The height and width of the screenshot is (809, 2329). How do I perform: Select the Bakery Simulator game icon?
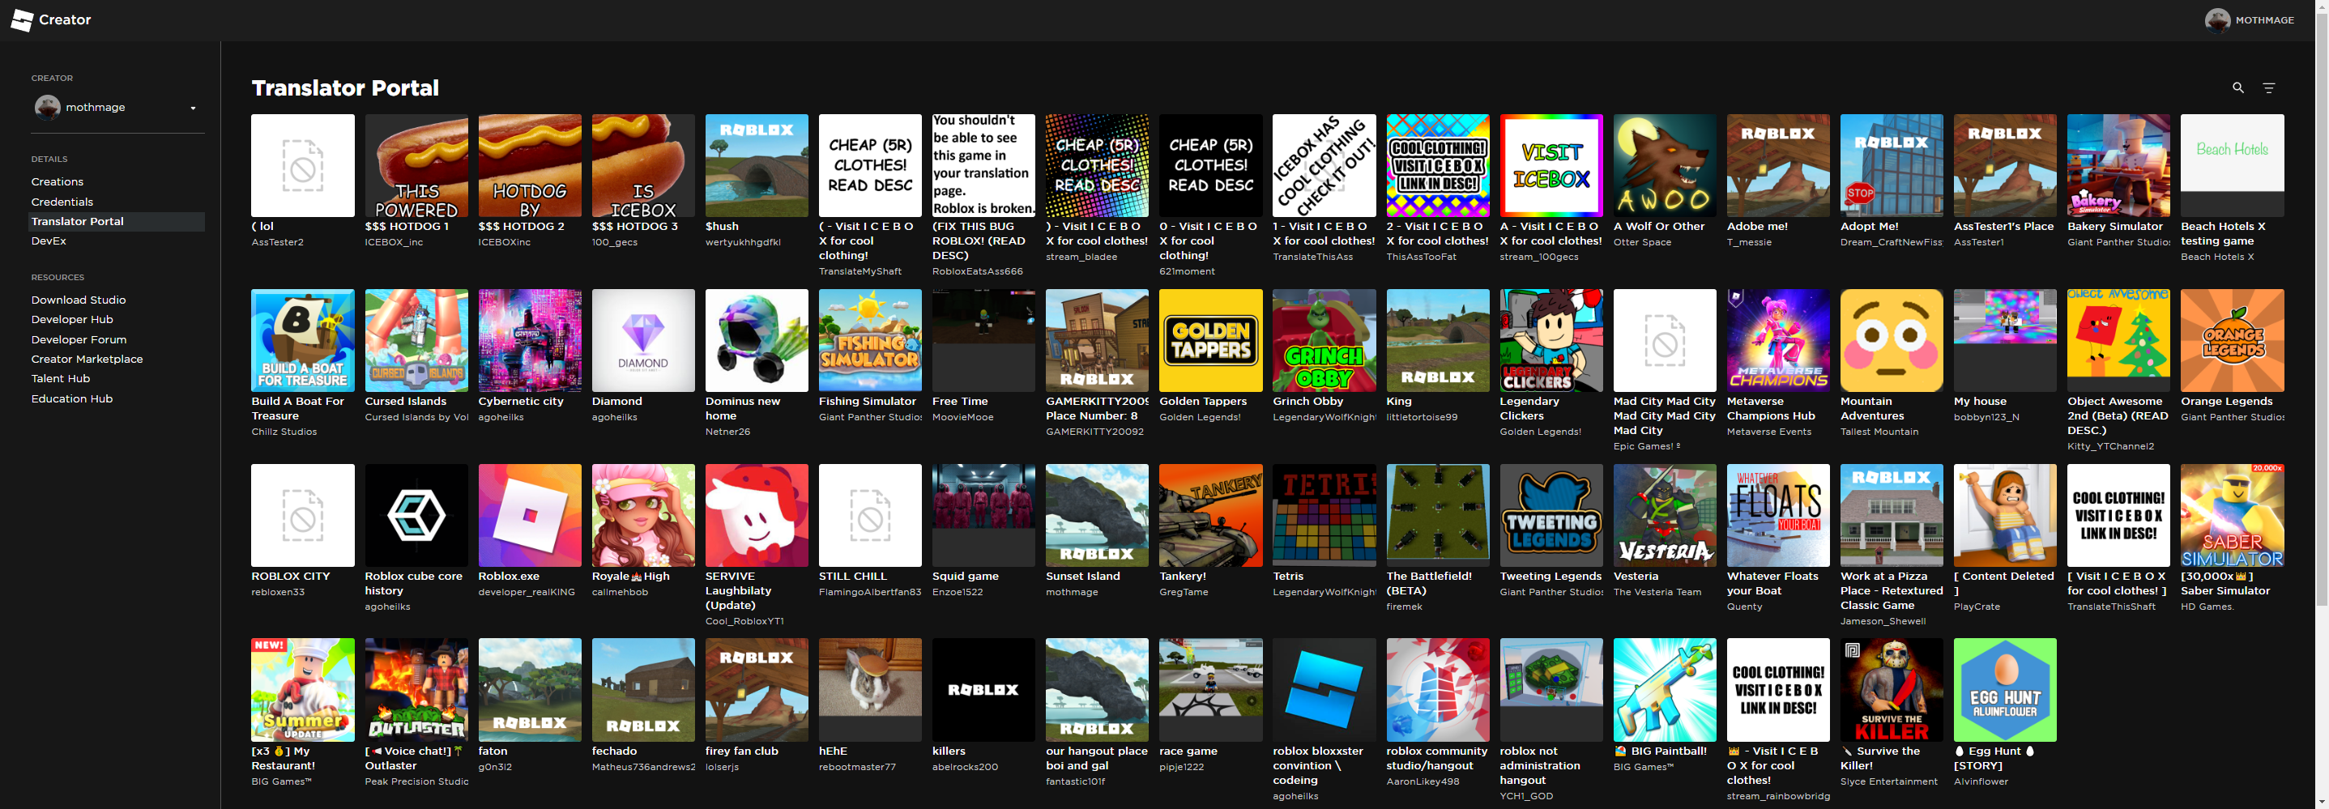2118,165
